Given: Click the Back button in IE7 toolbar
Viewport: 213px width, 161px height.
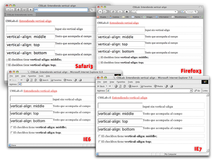Looking at the screenshot, I should click(x=101, y=86).
